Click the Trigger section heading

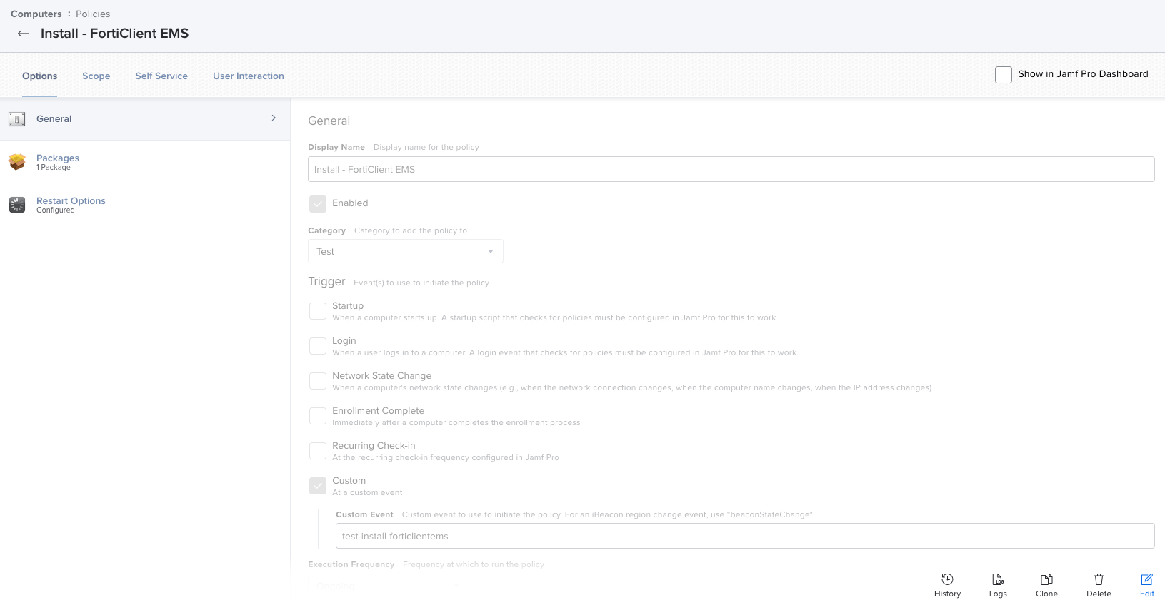326,282
